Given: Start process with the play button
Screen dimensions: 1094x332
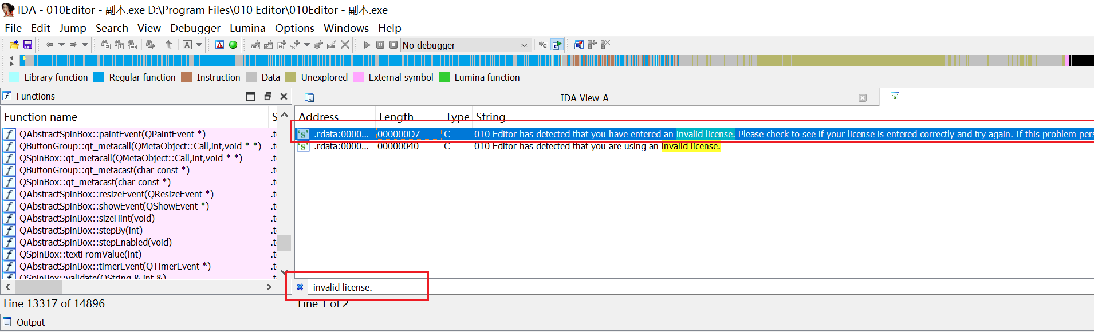Looking at the screenshot, I should point(367,45).
